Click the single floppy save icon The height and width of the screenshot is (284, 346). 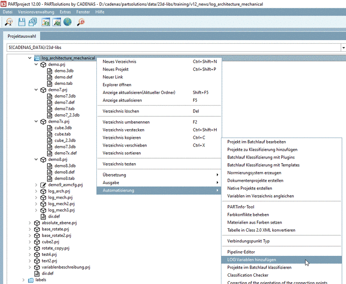pyautogui.click(x=22, y=22)
